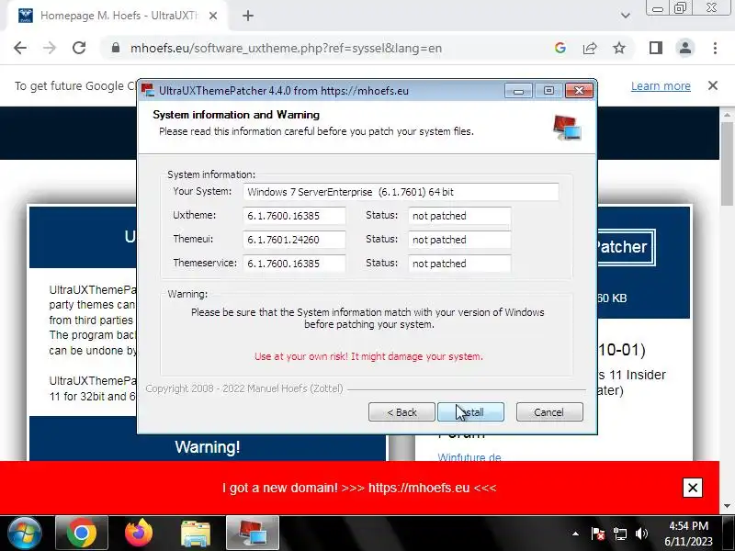Open the Learn more link
735x551 pixels.
[x=661, y=85]
